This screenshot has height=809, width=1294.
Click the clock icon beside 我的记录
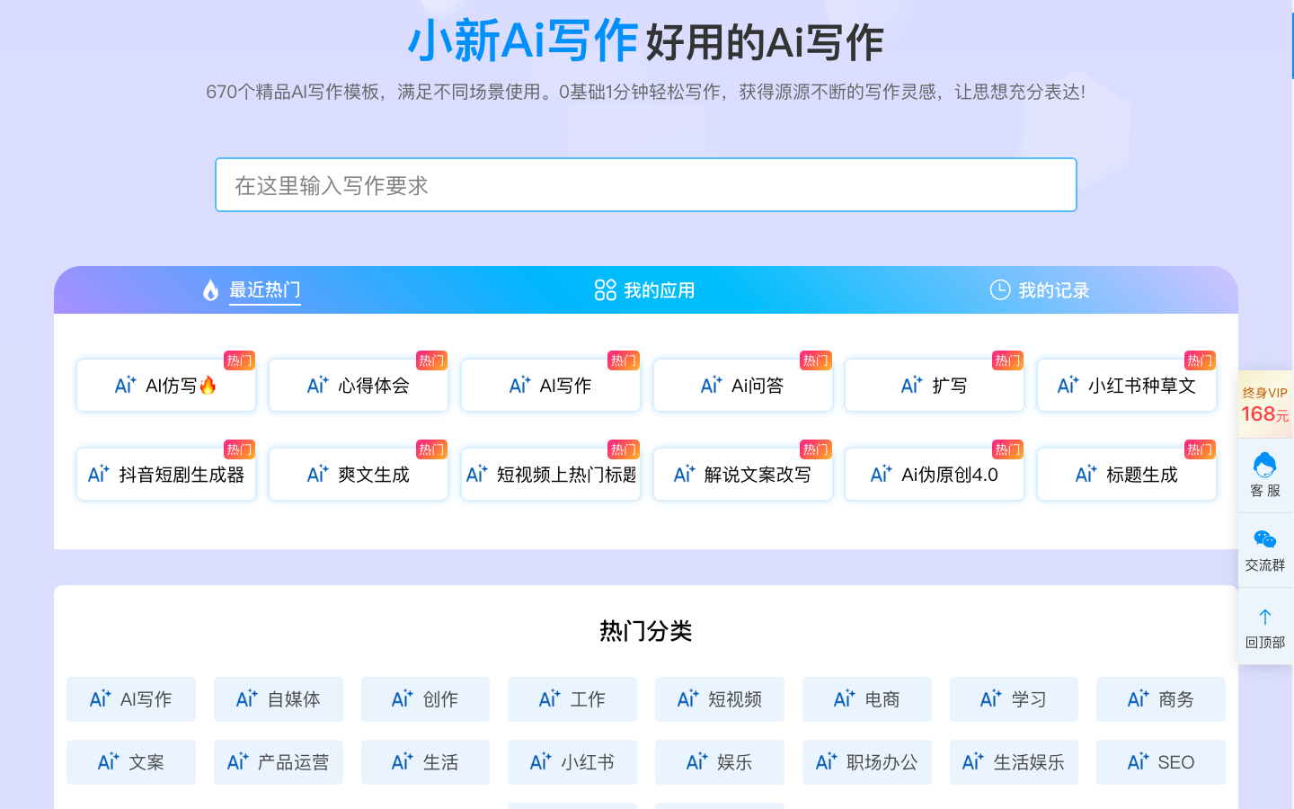pyautogui.click(x=999, y=289)
